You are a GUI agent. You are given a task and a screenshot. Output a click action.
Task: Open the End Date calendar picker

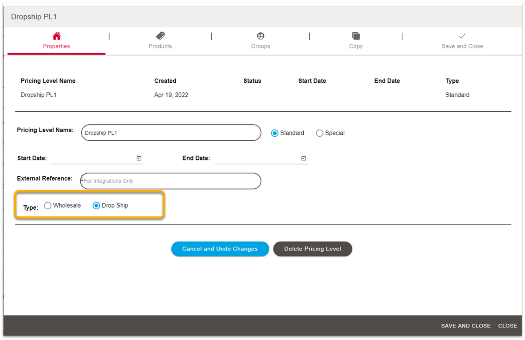pos(303,158)
